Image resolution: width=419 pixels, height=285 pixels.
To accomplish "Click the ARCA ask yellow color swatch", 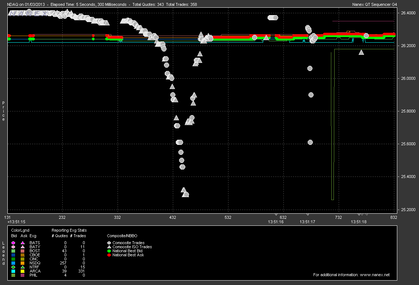I will 22,271.
